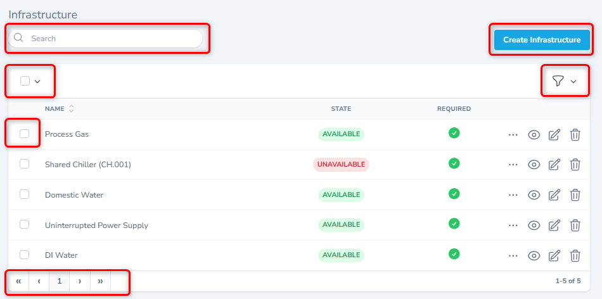Click the trash icon for DI Water
Viewport: 602px width, 299px height.
[x=575, y=255]
